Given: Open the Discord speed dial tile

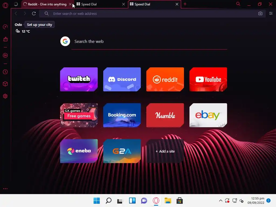Looking at the screenshot, I should pyautogui.click(x=122, y=80).
